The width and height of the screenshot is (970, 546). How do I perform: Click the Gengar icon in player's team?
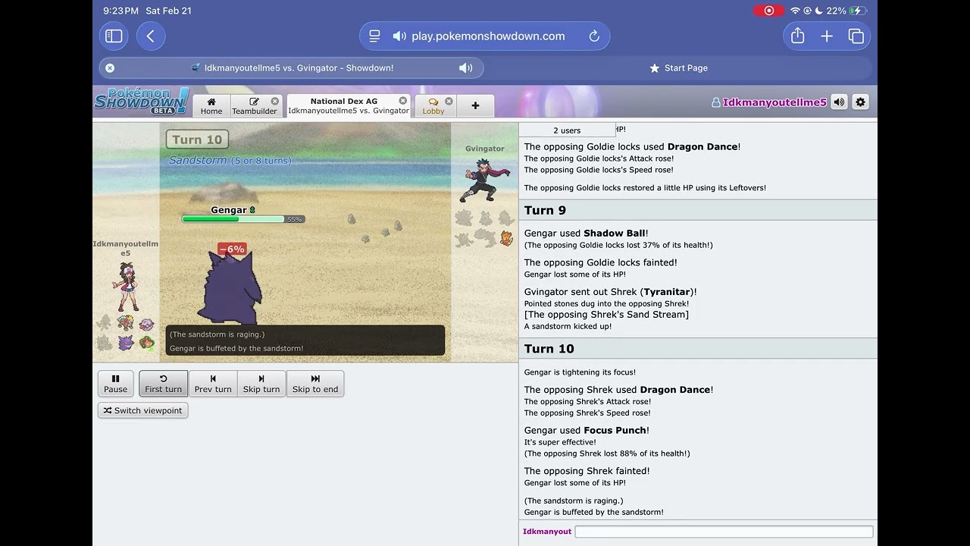[x=126, y=343]
